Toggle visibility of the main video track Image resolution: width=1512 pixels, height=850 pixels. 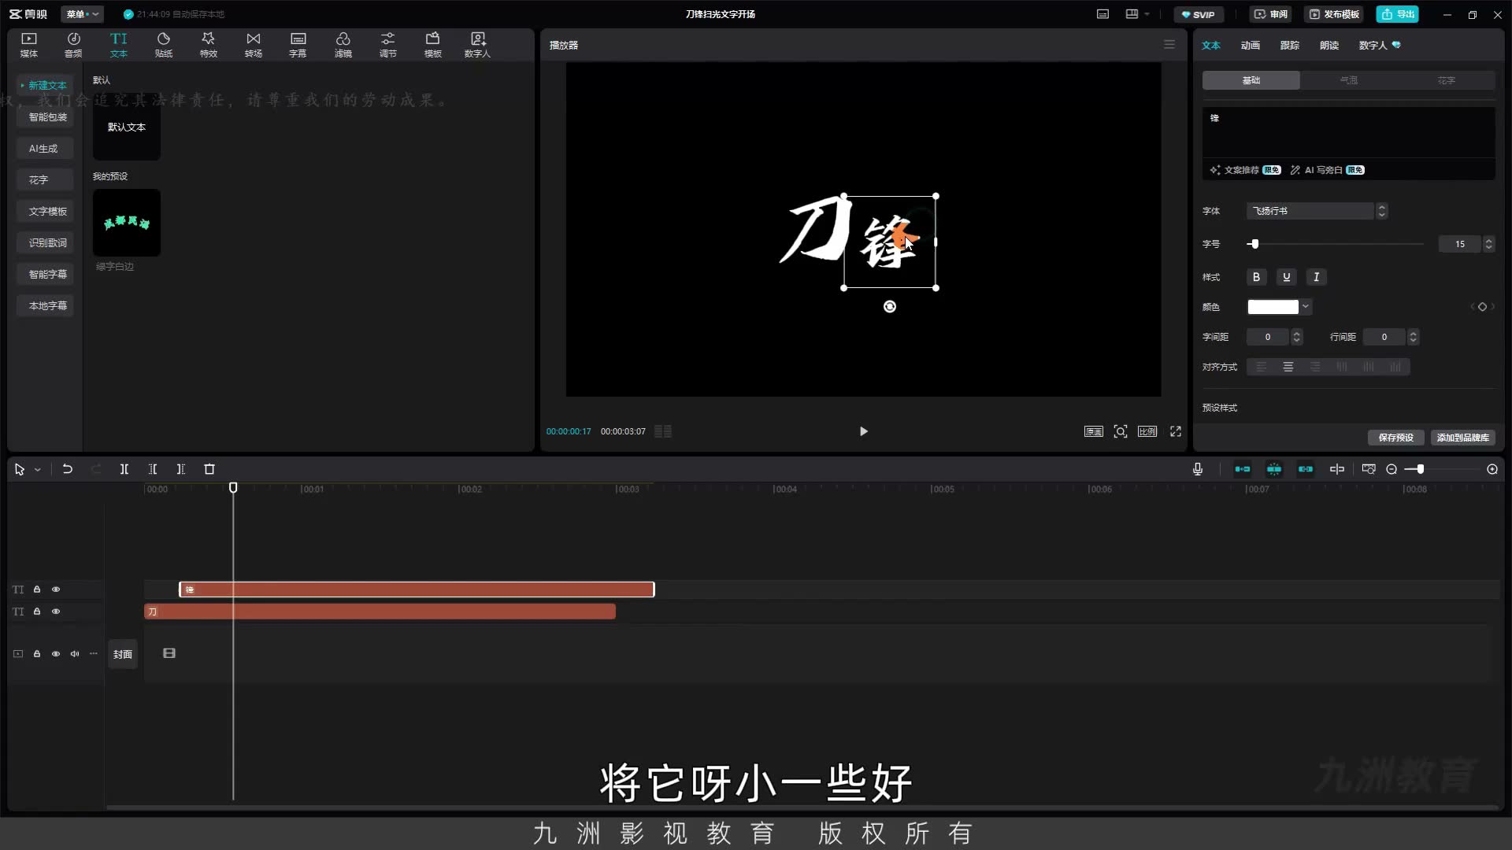tap(56, 654)
